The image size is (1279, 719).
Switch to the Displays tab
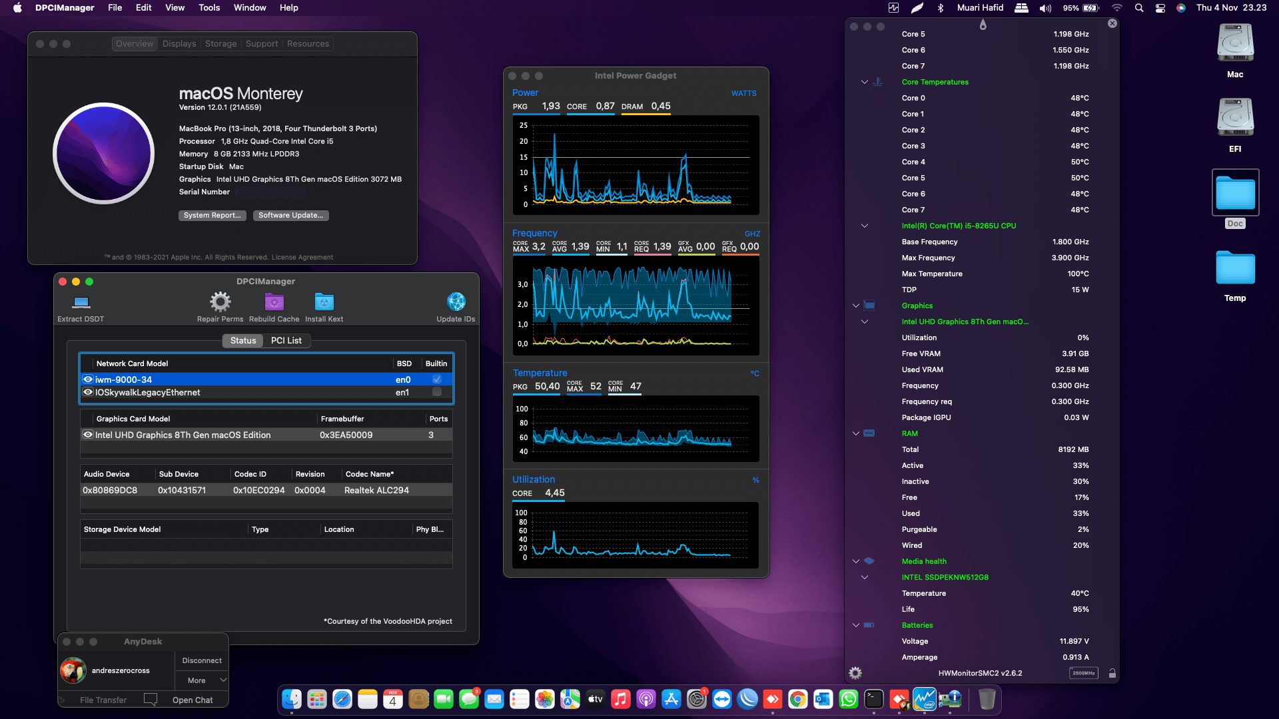(x=179, y=44)
